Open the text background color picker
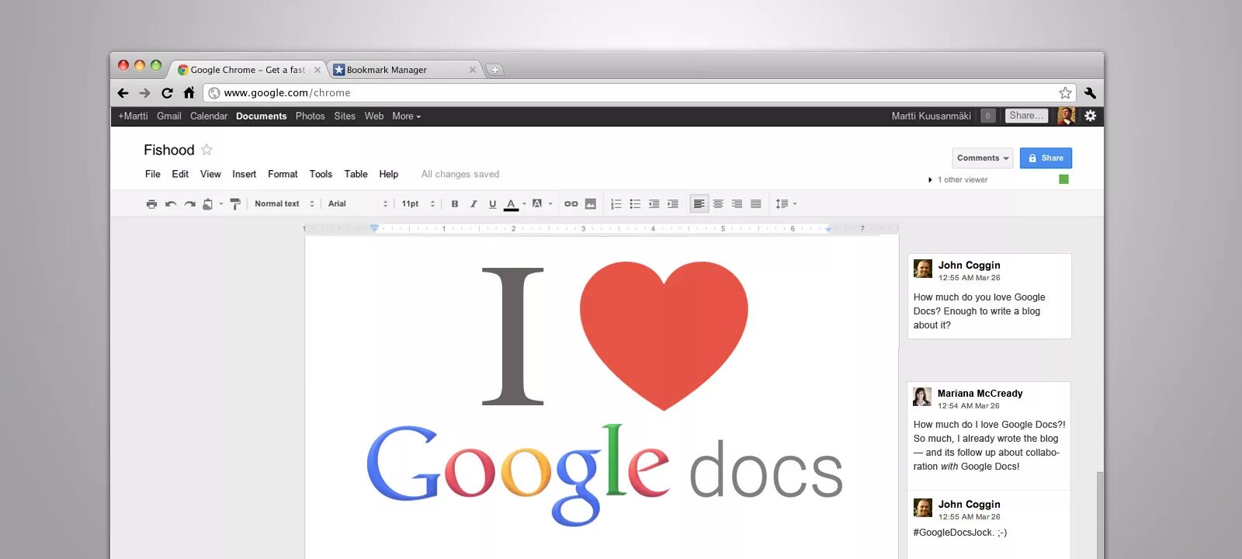The height and width of the screenshot is (559, 1242). coord(537,203)
